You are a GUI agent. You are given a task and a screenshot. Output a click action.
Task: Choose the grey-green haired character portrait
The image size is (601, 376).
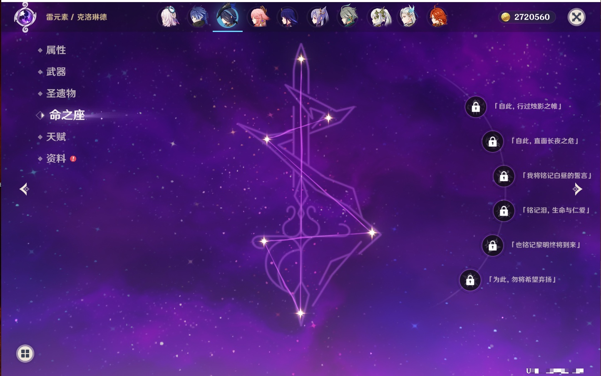[x=348, y=17]
